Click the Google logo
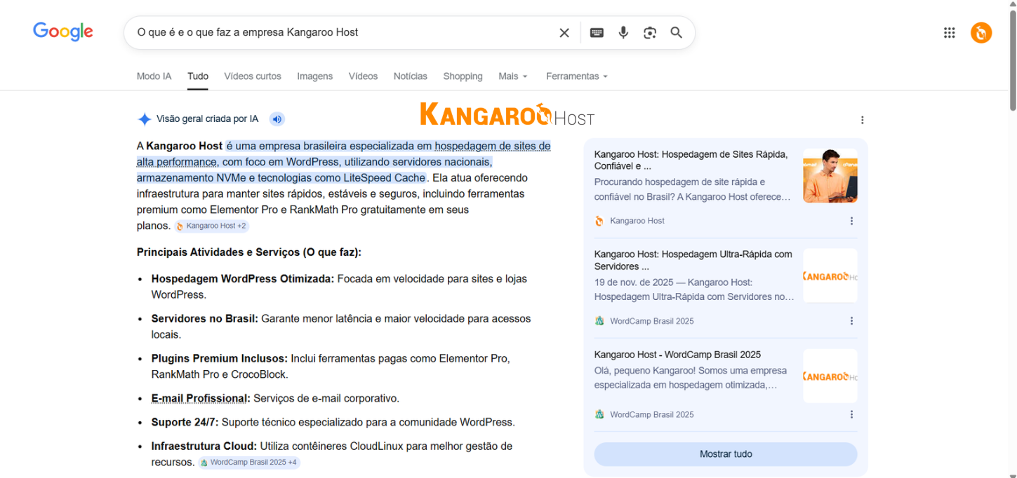Viewport: 1017px width, 478px height. click(x=63, y=32)
